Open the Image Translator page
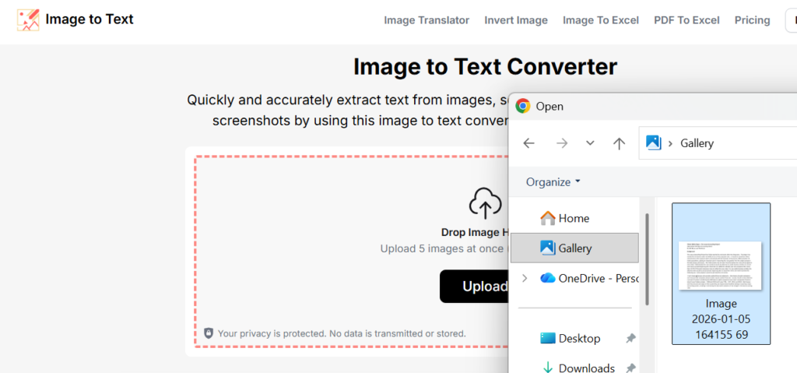Viewport: 797px width, 373px height. coord(427,20)
